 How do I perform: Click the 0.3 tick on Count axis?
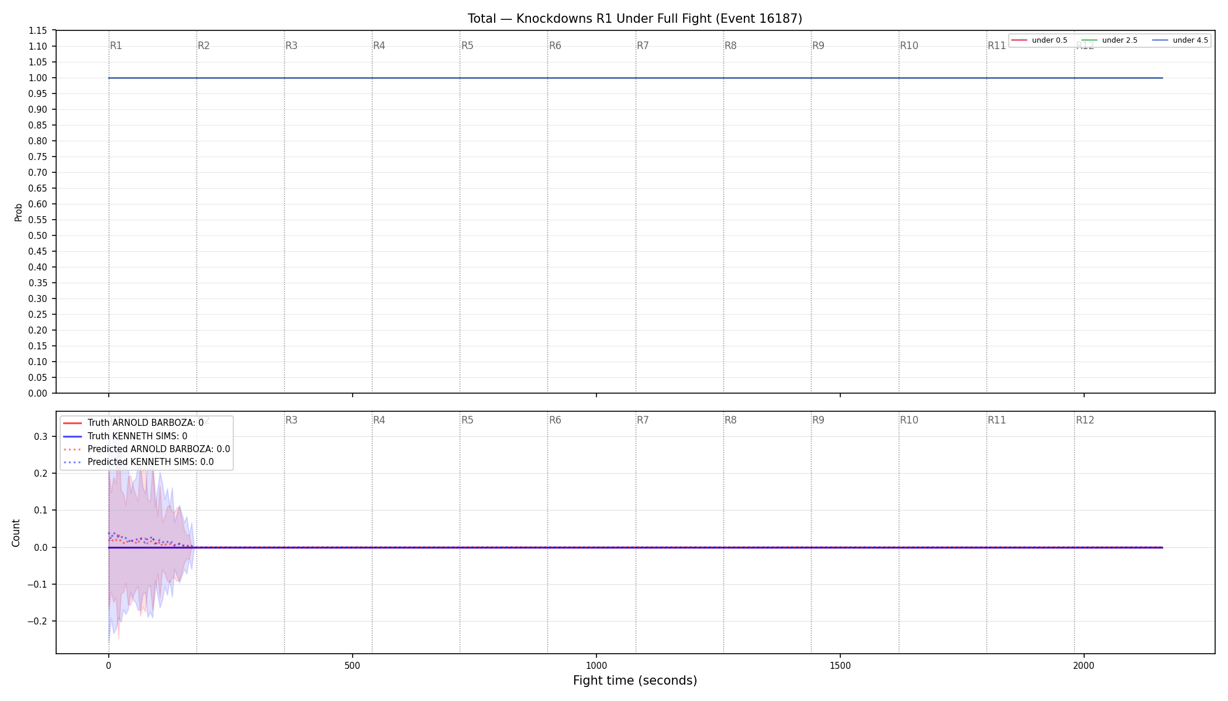41,436
